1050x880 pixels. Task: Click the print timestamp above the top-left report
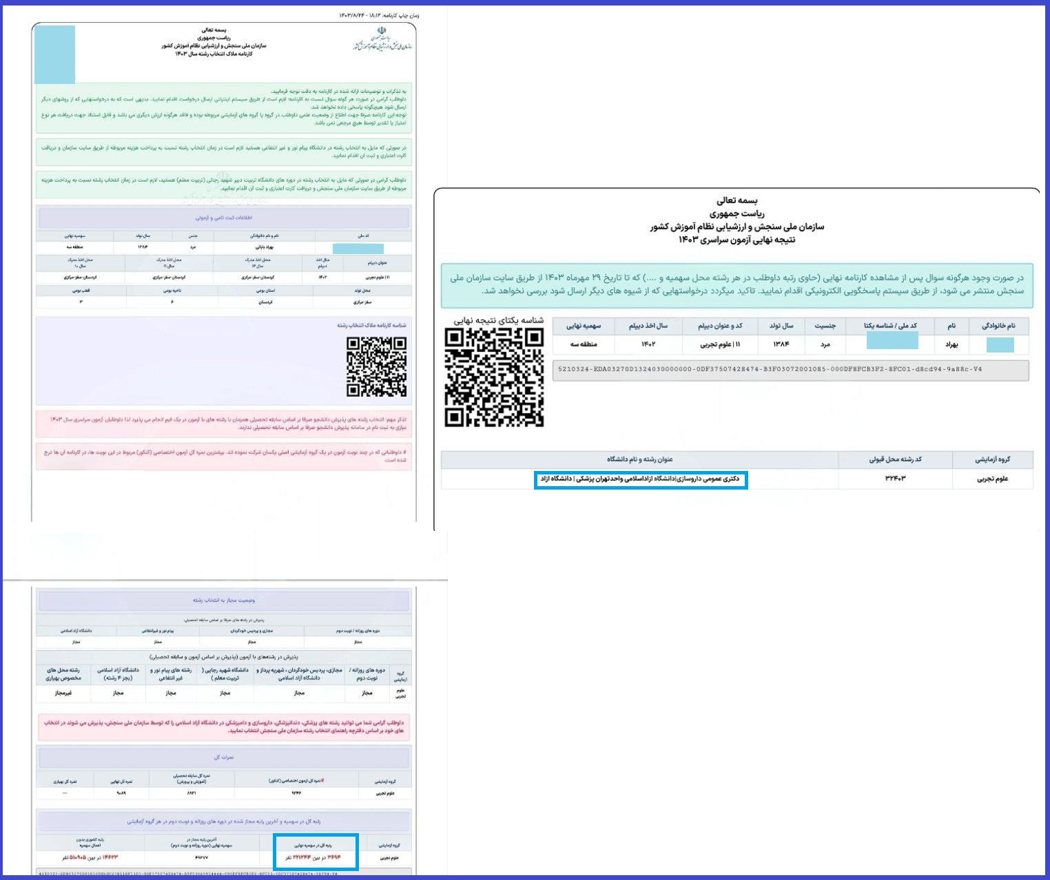click(x=379, y=15)
